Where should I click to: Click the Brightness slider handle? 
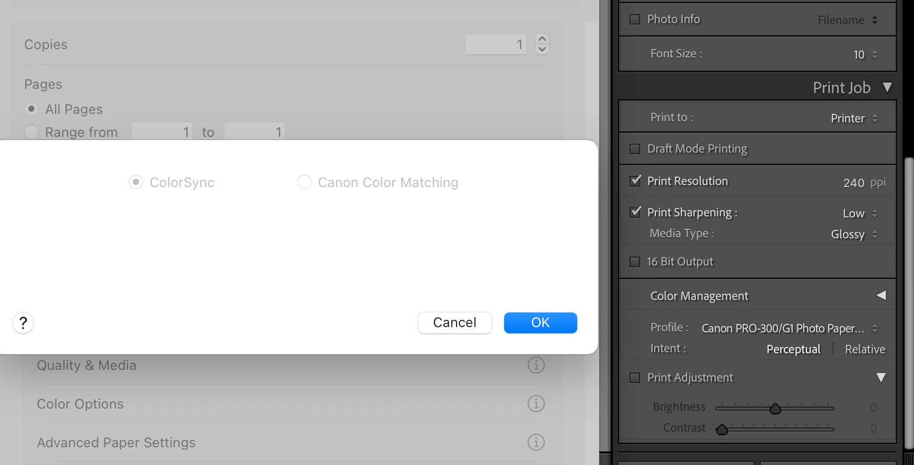tap(775, 409)
